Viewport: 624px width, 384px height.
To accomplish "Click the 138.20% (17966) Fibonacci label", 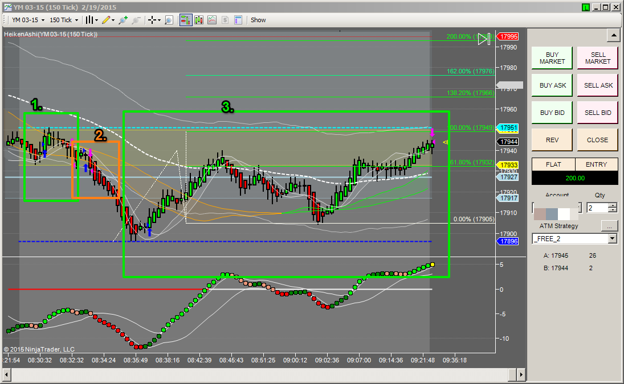I will tap(470, 93).
